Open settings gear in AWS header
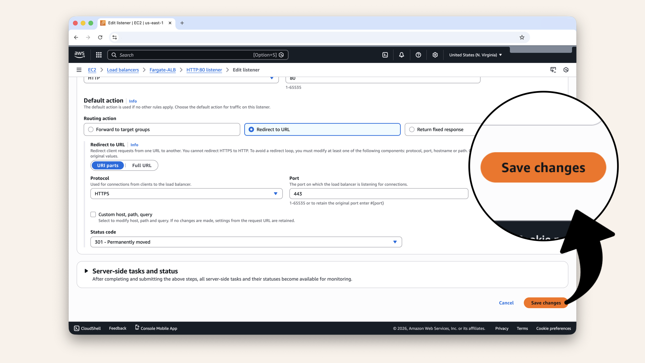The image size is (645, 363). 435,55
